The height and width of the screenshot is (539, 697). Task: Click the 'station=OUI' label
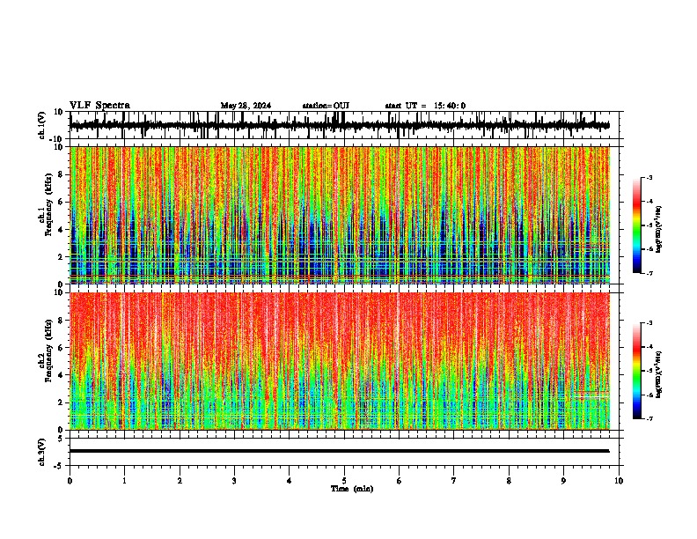326,106
